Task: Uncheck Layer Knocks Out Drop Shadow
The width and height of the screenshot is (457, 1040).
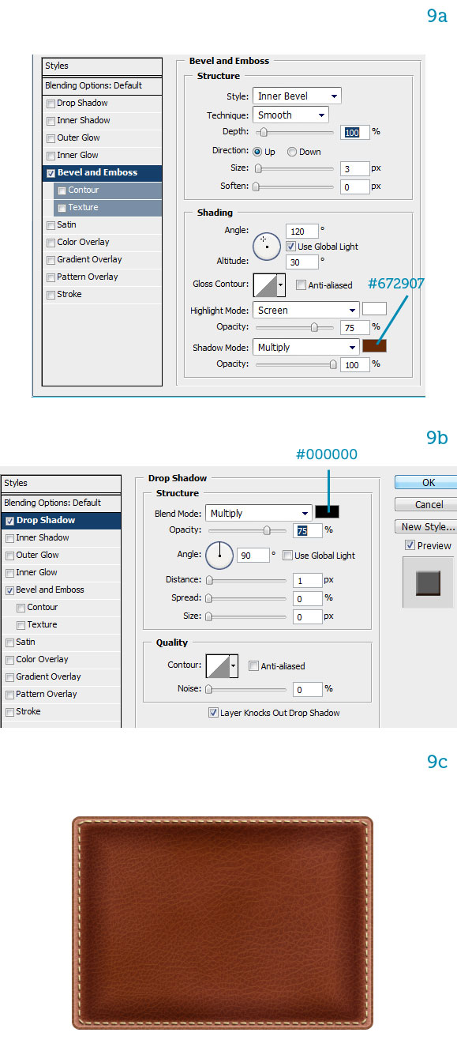Action: pyautogui.click(x=213, y=712)
